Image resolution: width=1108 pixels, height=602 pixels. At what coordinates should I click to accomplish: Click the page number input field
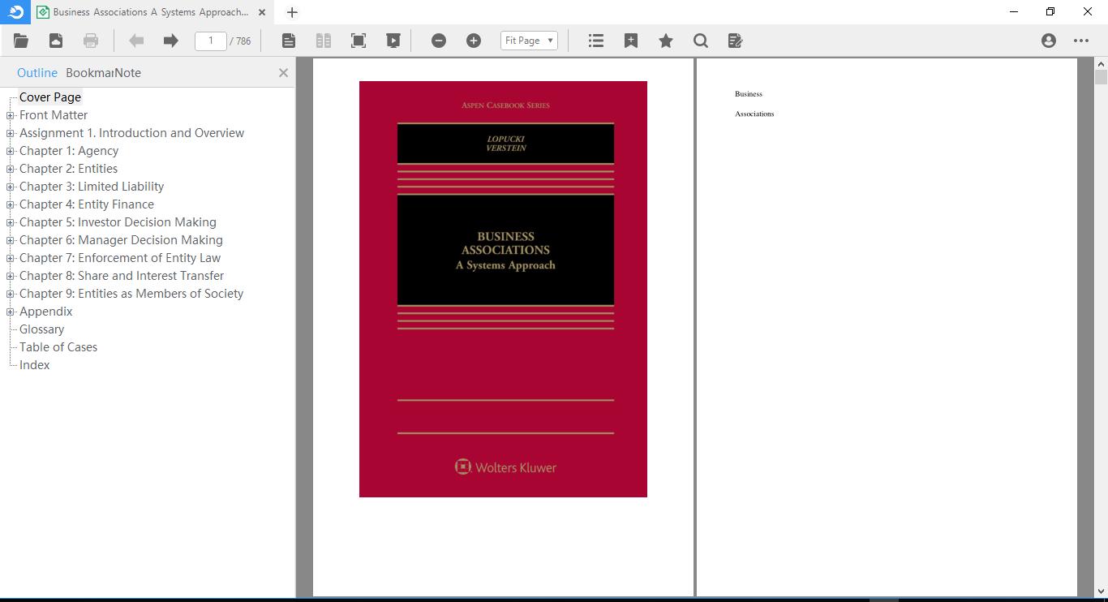pos(211,41)
